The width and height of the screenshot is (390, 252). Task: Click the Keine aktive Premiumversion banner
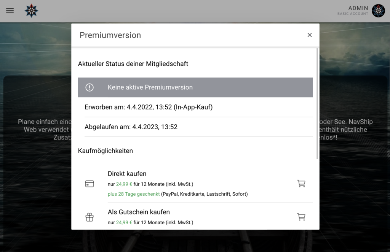(195, 87)
